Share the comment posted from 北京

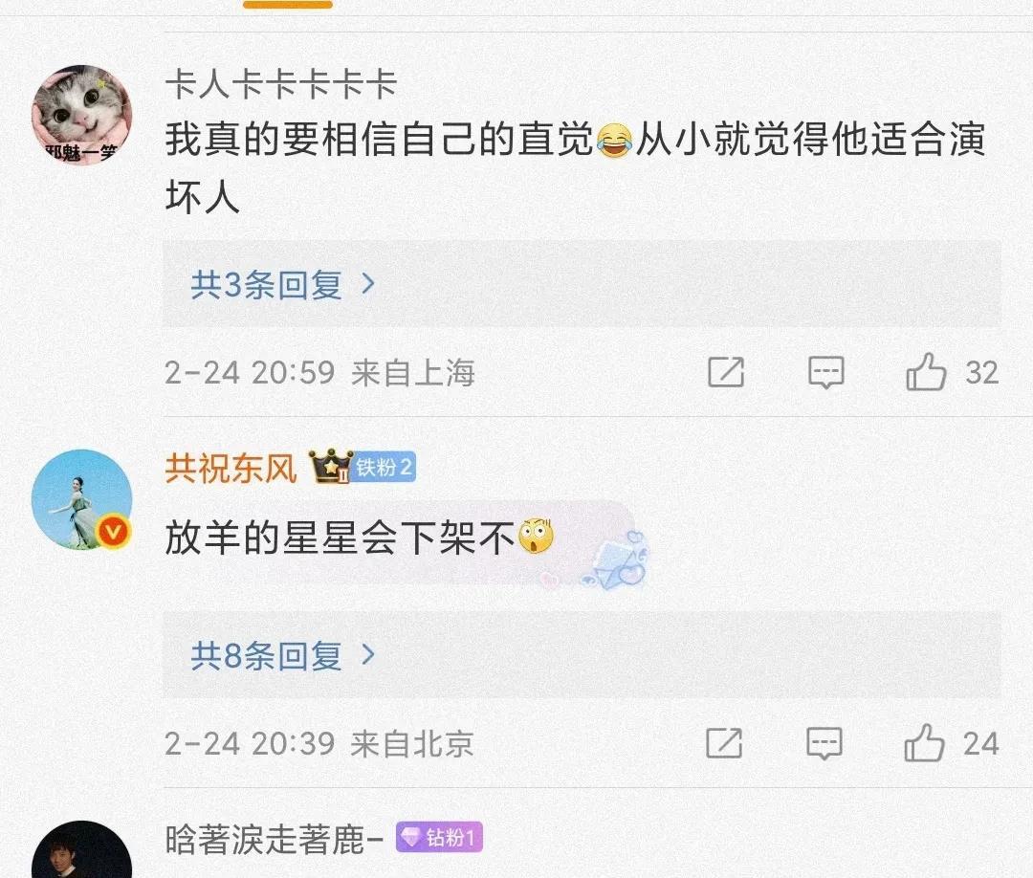click(724, 743)
